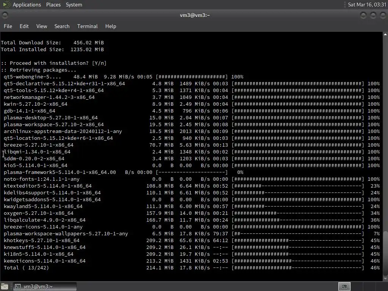Screen dimensions: 388x291
Task: Click noto-fonts-1:24.1.1-1-any text
Action: (42, 179)
